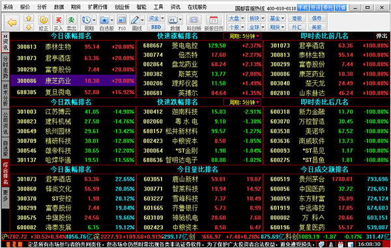
Task: Toggle the 分时走势 sidebar tab
Action: [5, 67]
